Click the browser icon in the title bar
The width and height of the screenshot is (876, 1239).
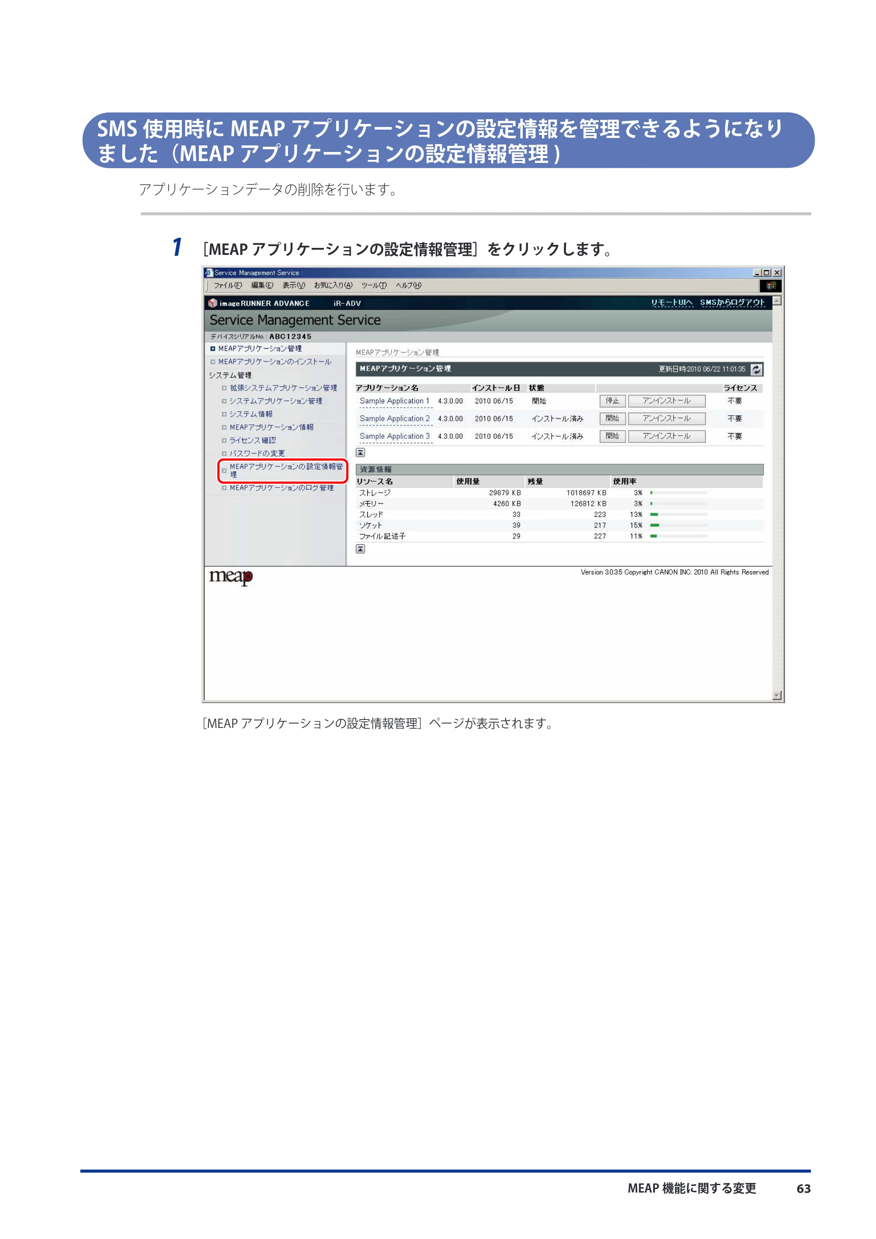tap(209, 272)
